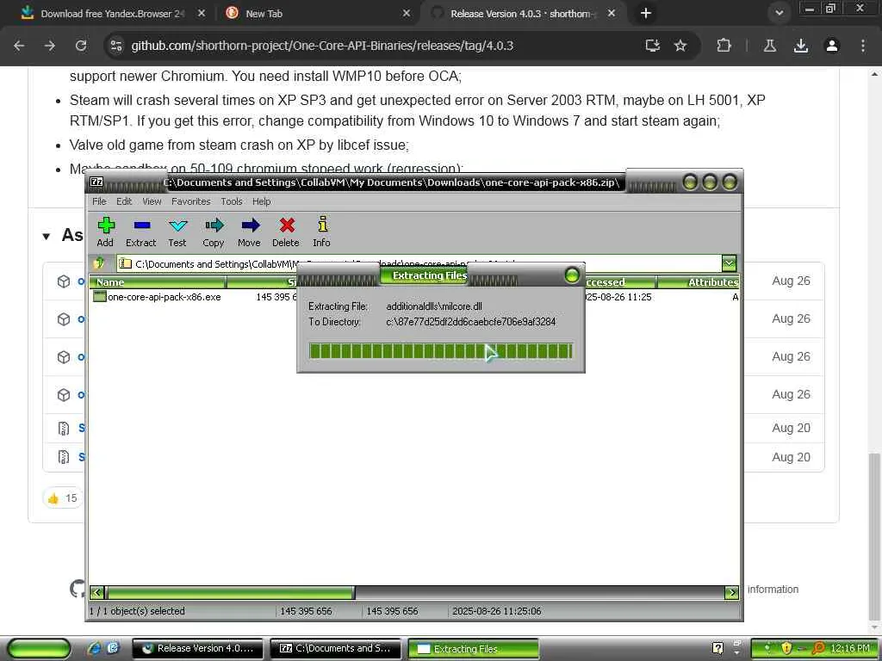The height and width of the screenshot is (661, 882).
Task: Open the browser downloads icon
Action: (801, 46)
